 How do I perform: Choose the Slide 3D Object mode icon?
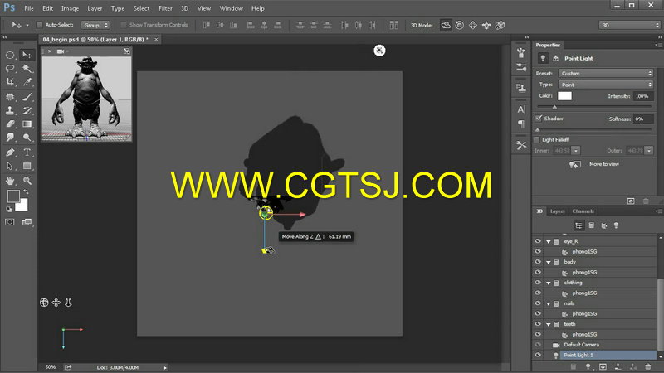click(486, 26)
